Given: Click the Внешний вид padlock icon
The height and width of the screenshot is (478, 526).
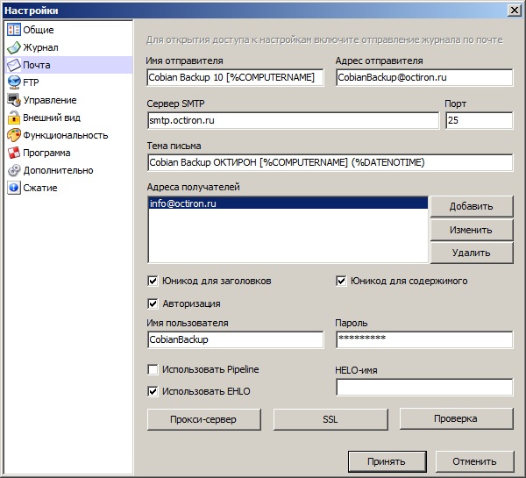Looking at the screenshot, I should point(14,118).
